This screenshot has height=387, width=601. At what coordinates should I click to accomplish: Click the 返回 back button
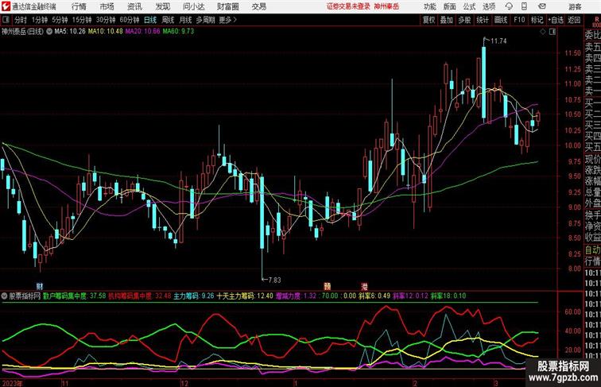click(574, 20)
